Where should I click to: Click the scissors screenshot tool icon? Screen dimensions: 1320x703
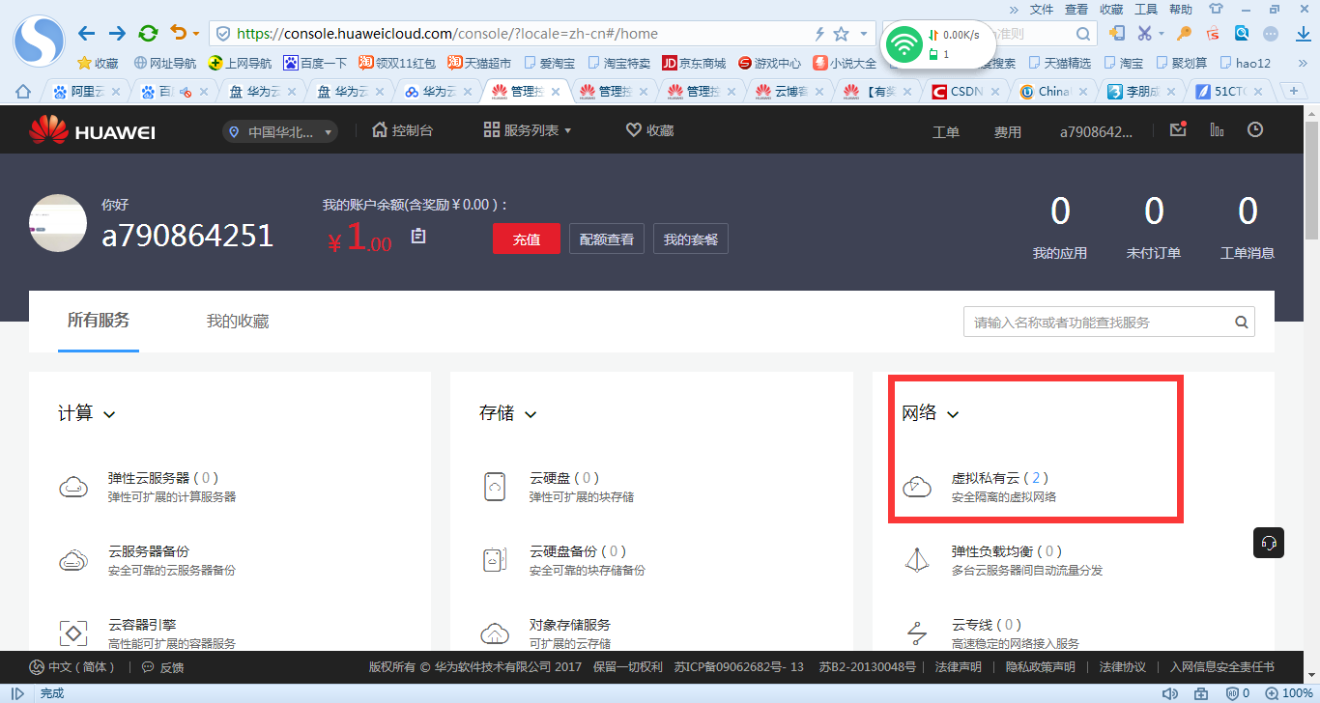(x=1145, y=34)
